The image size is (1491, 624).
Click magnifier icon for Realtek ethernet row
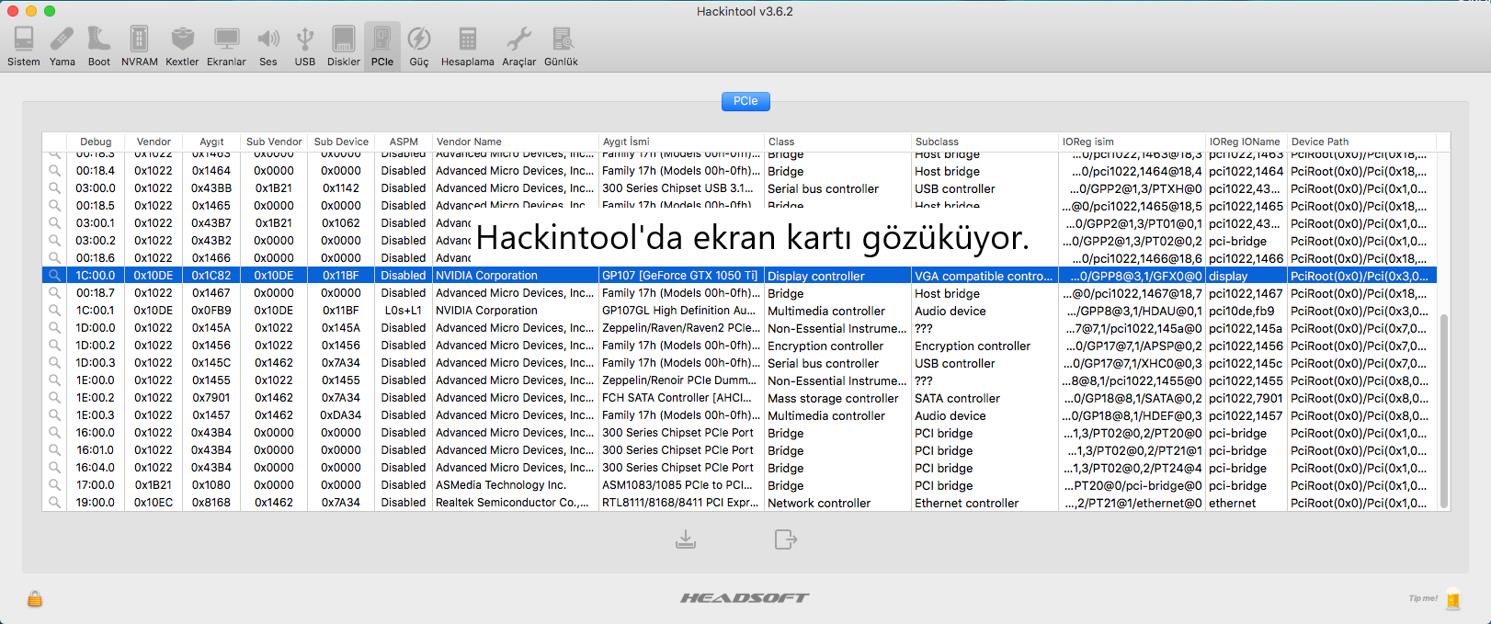55,503
